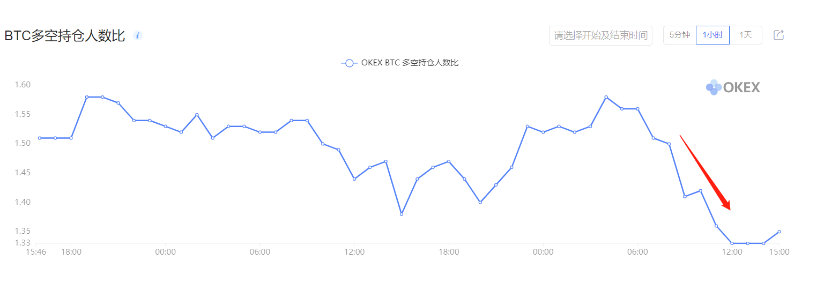Click the 1.33 label on y-axis
824x282 pixels.
coord(22,243)
